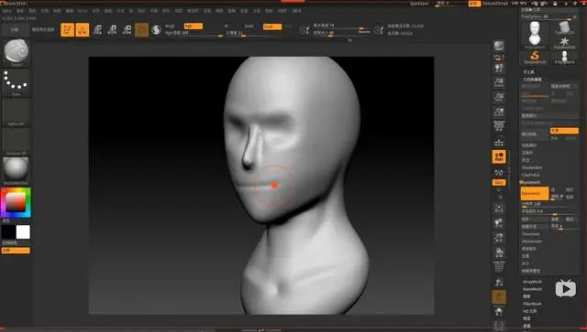Toggle Line Fill PolyF display
The image size is (587, 332).
pos(499,265)
